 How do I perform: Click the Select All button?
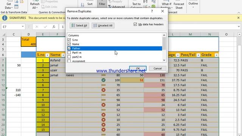(x=79, y=25)
